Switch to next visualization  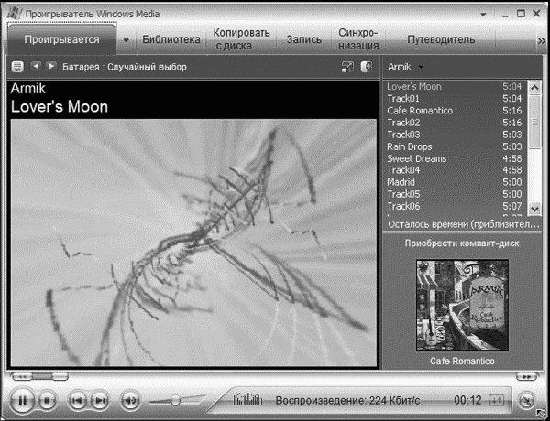(51, 67)
